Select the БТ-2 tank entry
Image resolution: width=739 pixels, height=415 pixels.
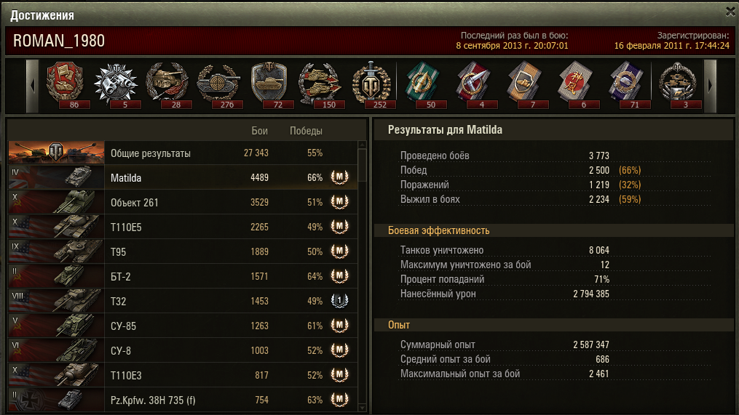tap(183, 276)
